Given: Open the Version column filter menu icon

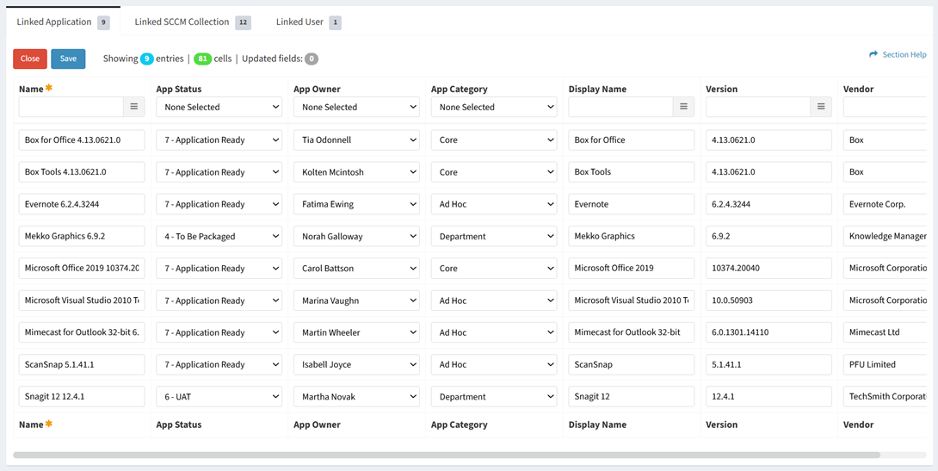Looking at the screenshot, I should [821, 107].
